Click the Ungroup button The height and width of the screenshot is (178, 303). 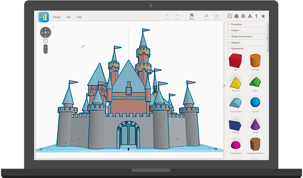coord(217,17)
